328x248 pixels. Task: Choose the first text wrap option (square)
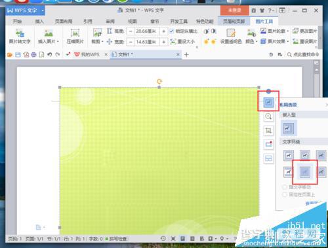[x=289, y=156]
